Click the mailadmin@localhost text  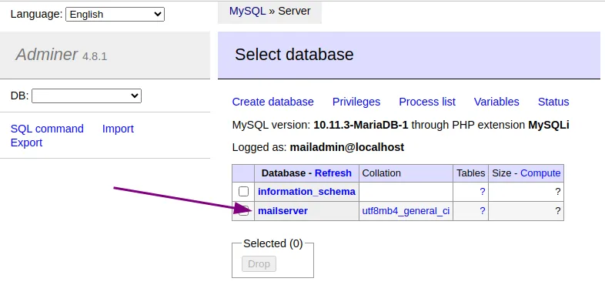347,147
